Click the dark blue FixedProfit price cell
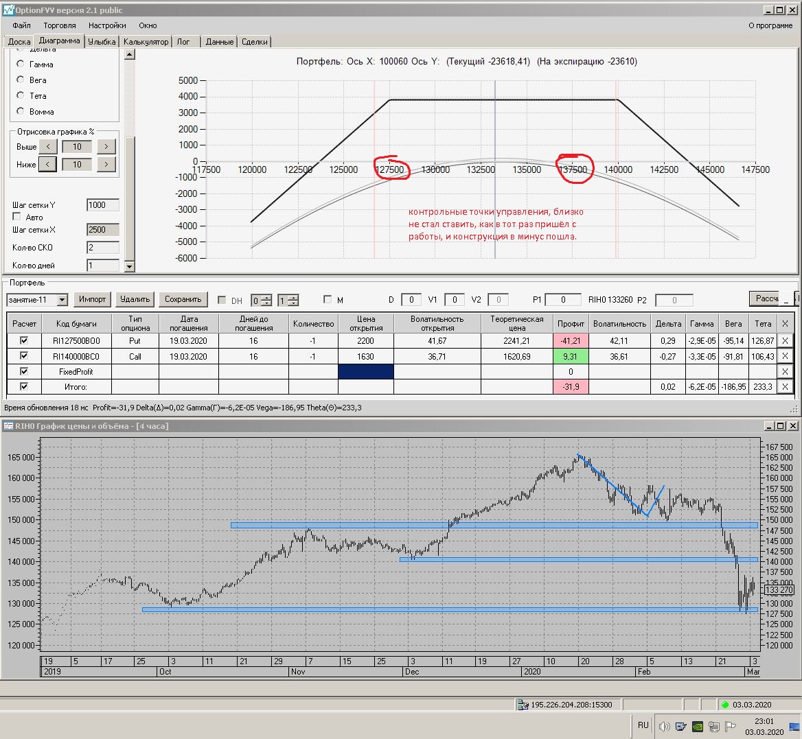802x739 pixels. coord(366,371)
